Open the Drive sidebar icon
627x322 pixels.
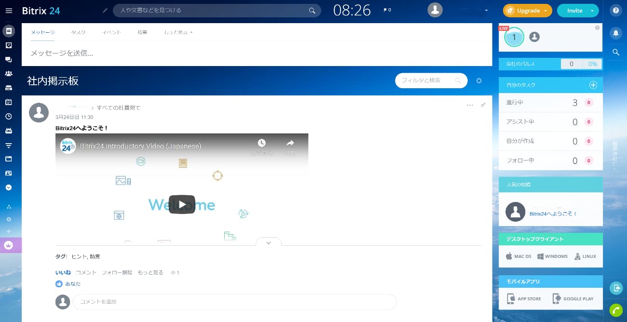tap(9, 88)
